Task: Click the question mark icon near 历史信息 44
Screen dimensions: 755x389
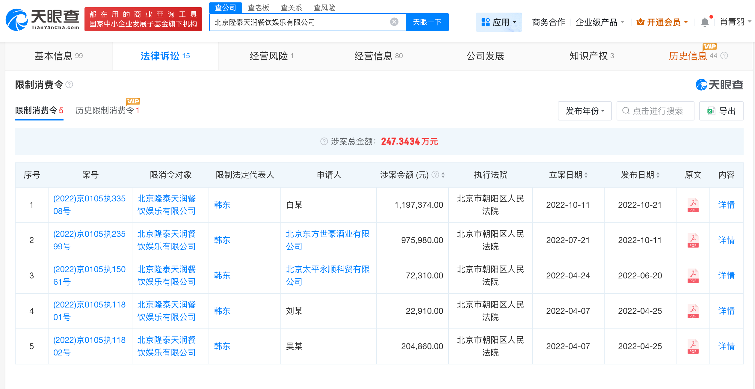Action: [x=724, y=56]
